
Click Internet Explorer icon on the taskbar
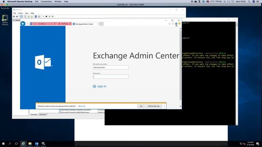click(x=23, y=143)
